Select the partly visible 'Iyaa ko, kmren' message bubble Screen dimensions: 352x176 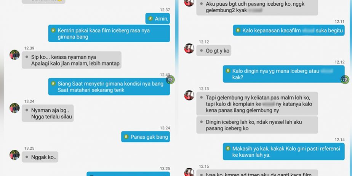pos(257,173)
